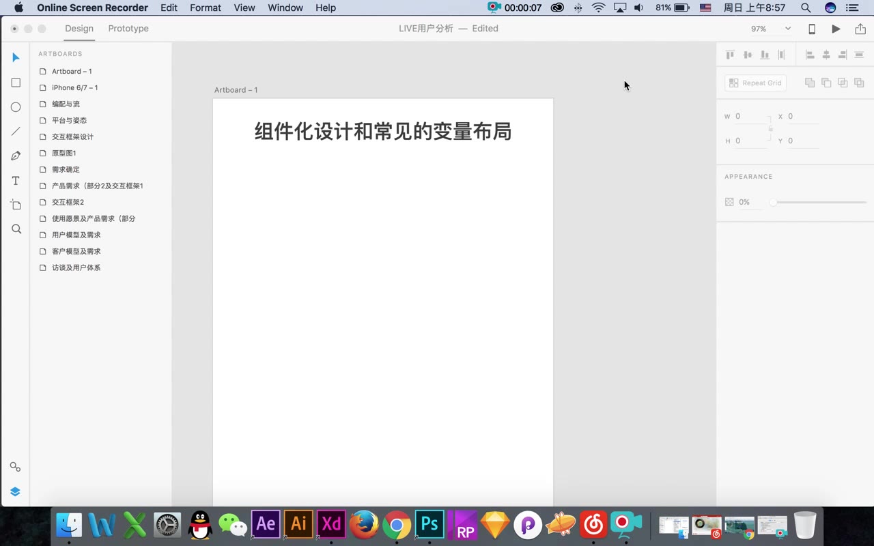Open the Zoom tool
The height and width of the screenshot is (546, 874).
coord(16,229)
